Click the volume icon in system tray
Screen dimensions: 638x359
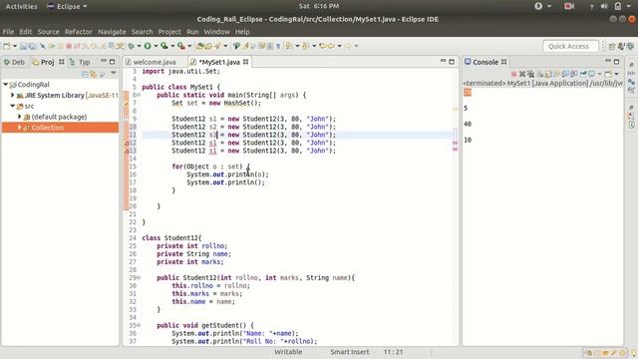click(604, 6)
